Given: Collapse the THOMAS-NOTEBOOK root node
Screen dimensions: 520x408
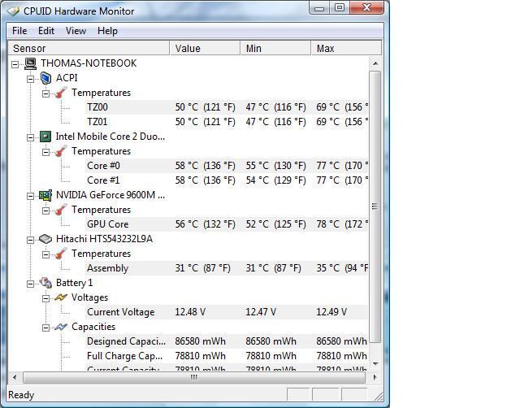Looking at the screenshot, I should click(15, 64).
